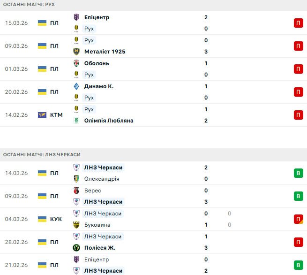
Task: Click the world flag icon beside КТМ
Action: (x=42, y=115)
